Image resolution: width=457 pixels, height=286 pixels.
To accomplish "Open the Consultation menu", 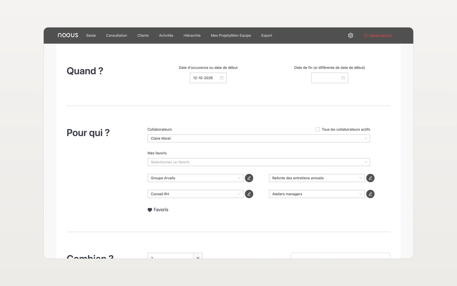I will click(117, 35).
